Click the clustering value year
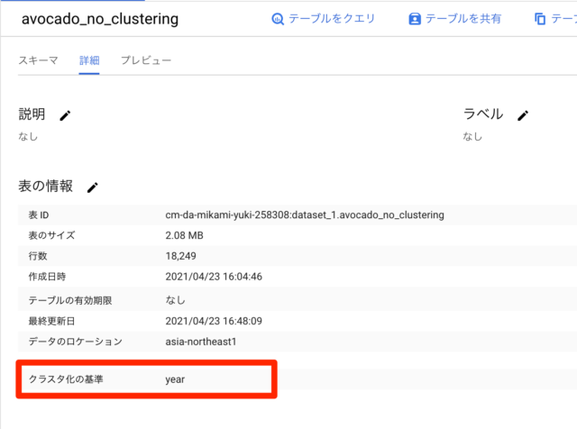 [x=175, y=379]
